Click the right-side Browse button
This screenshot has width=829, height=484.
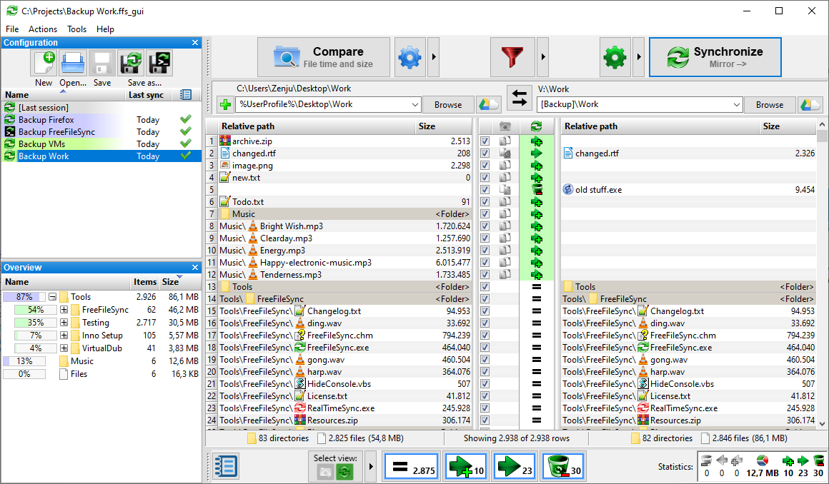tap(770, 104)
